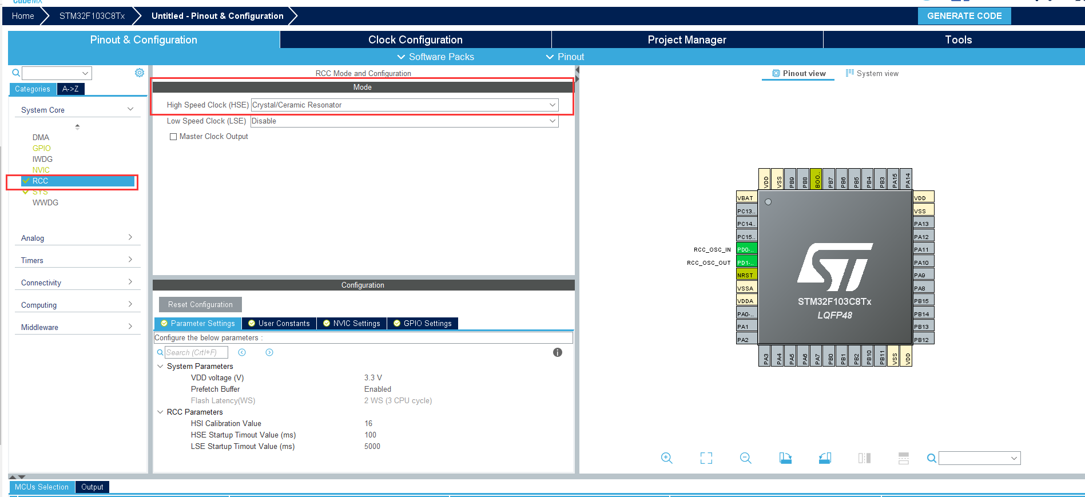Open the Software Packs menu
1085x497 pixels.
tap(435, 57)
